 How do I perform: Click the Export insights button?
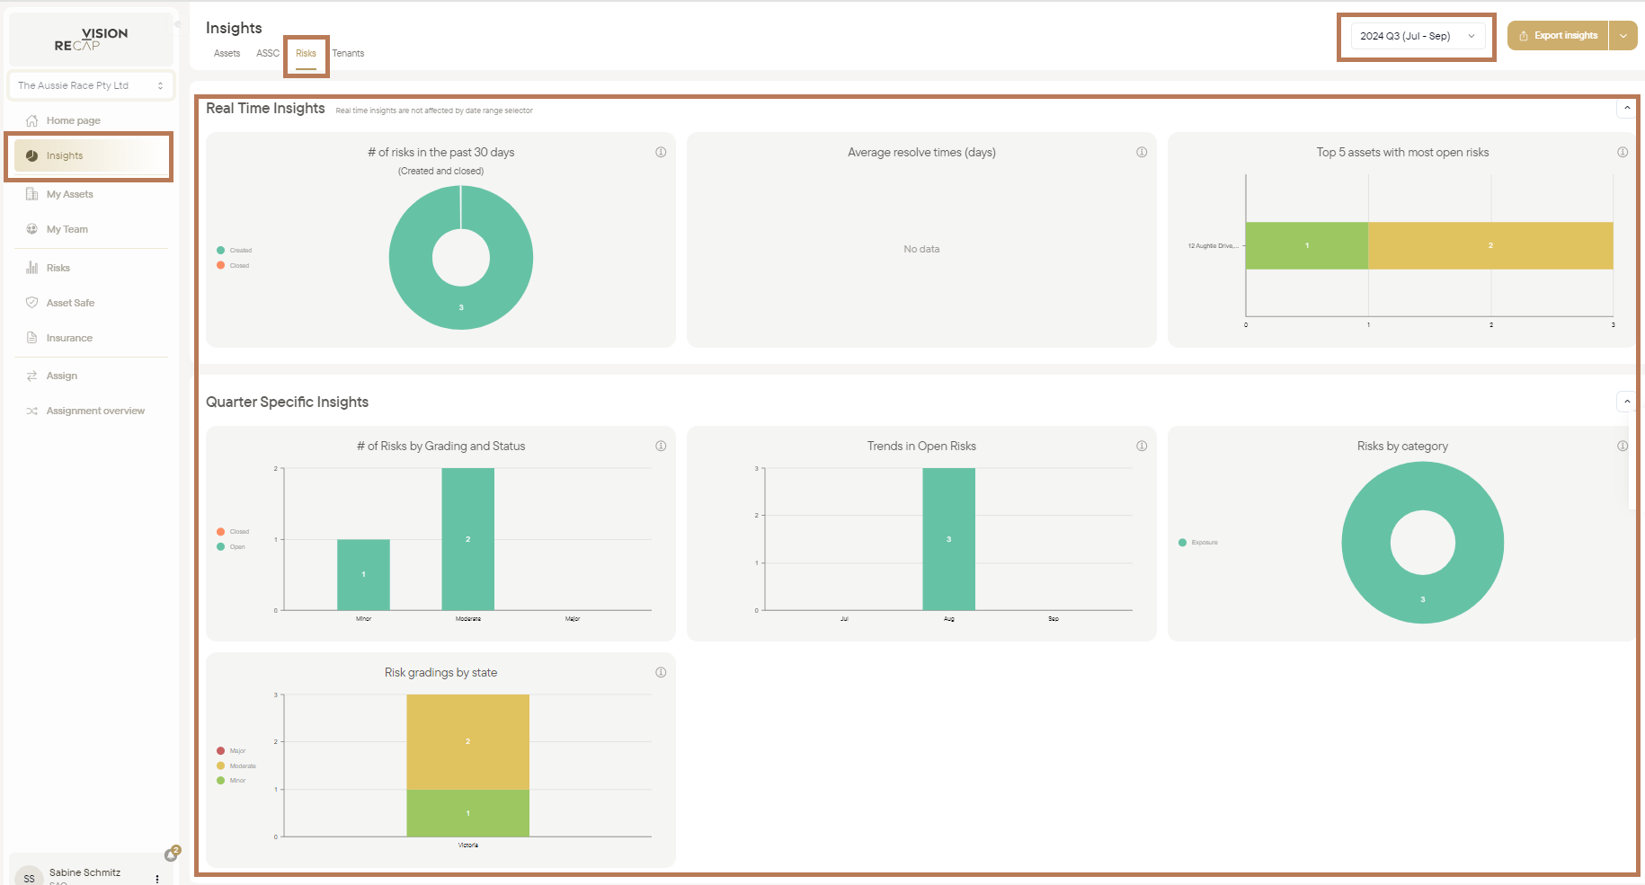click(1558, 36)
